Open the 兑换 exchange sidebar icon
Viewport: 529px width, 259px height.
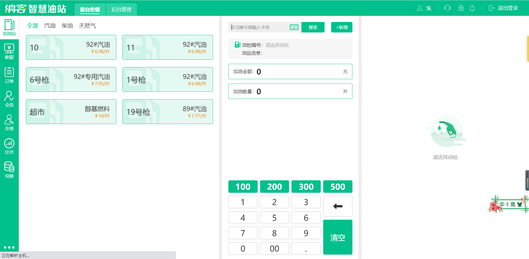click(9, 170)
